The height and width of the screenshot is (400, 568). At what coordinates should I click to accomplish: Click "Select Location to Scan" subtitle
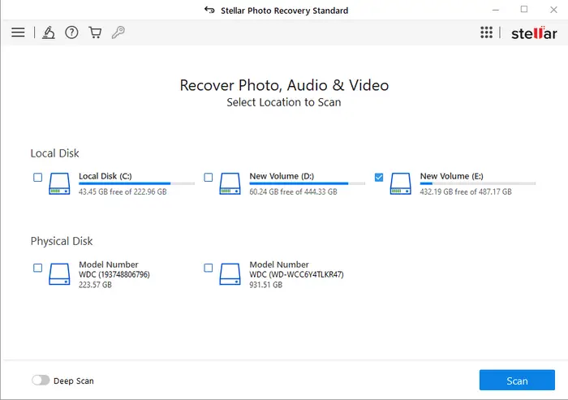click(x=284, y=102)
